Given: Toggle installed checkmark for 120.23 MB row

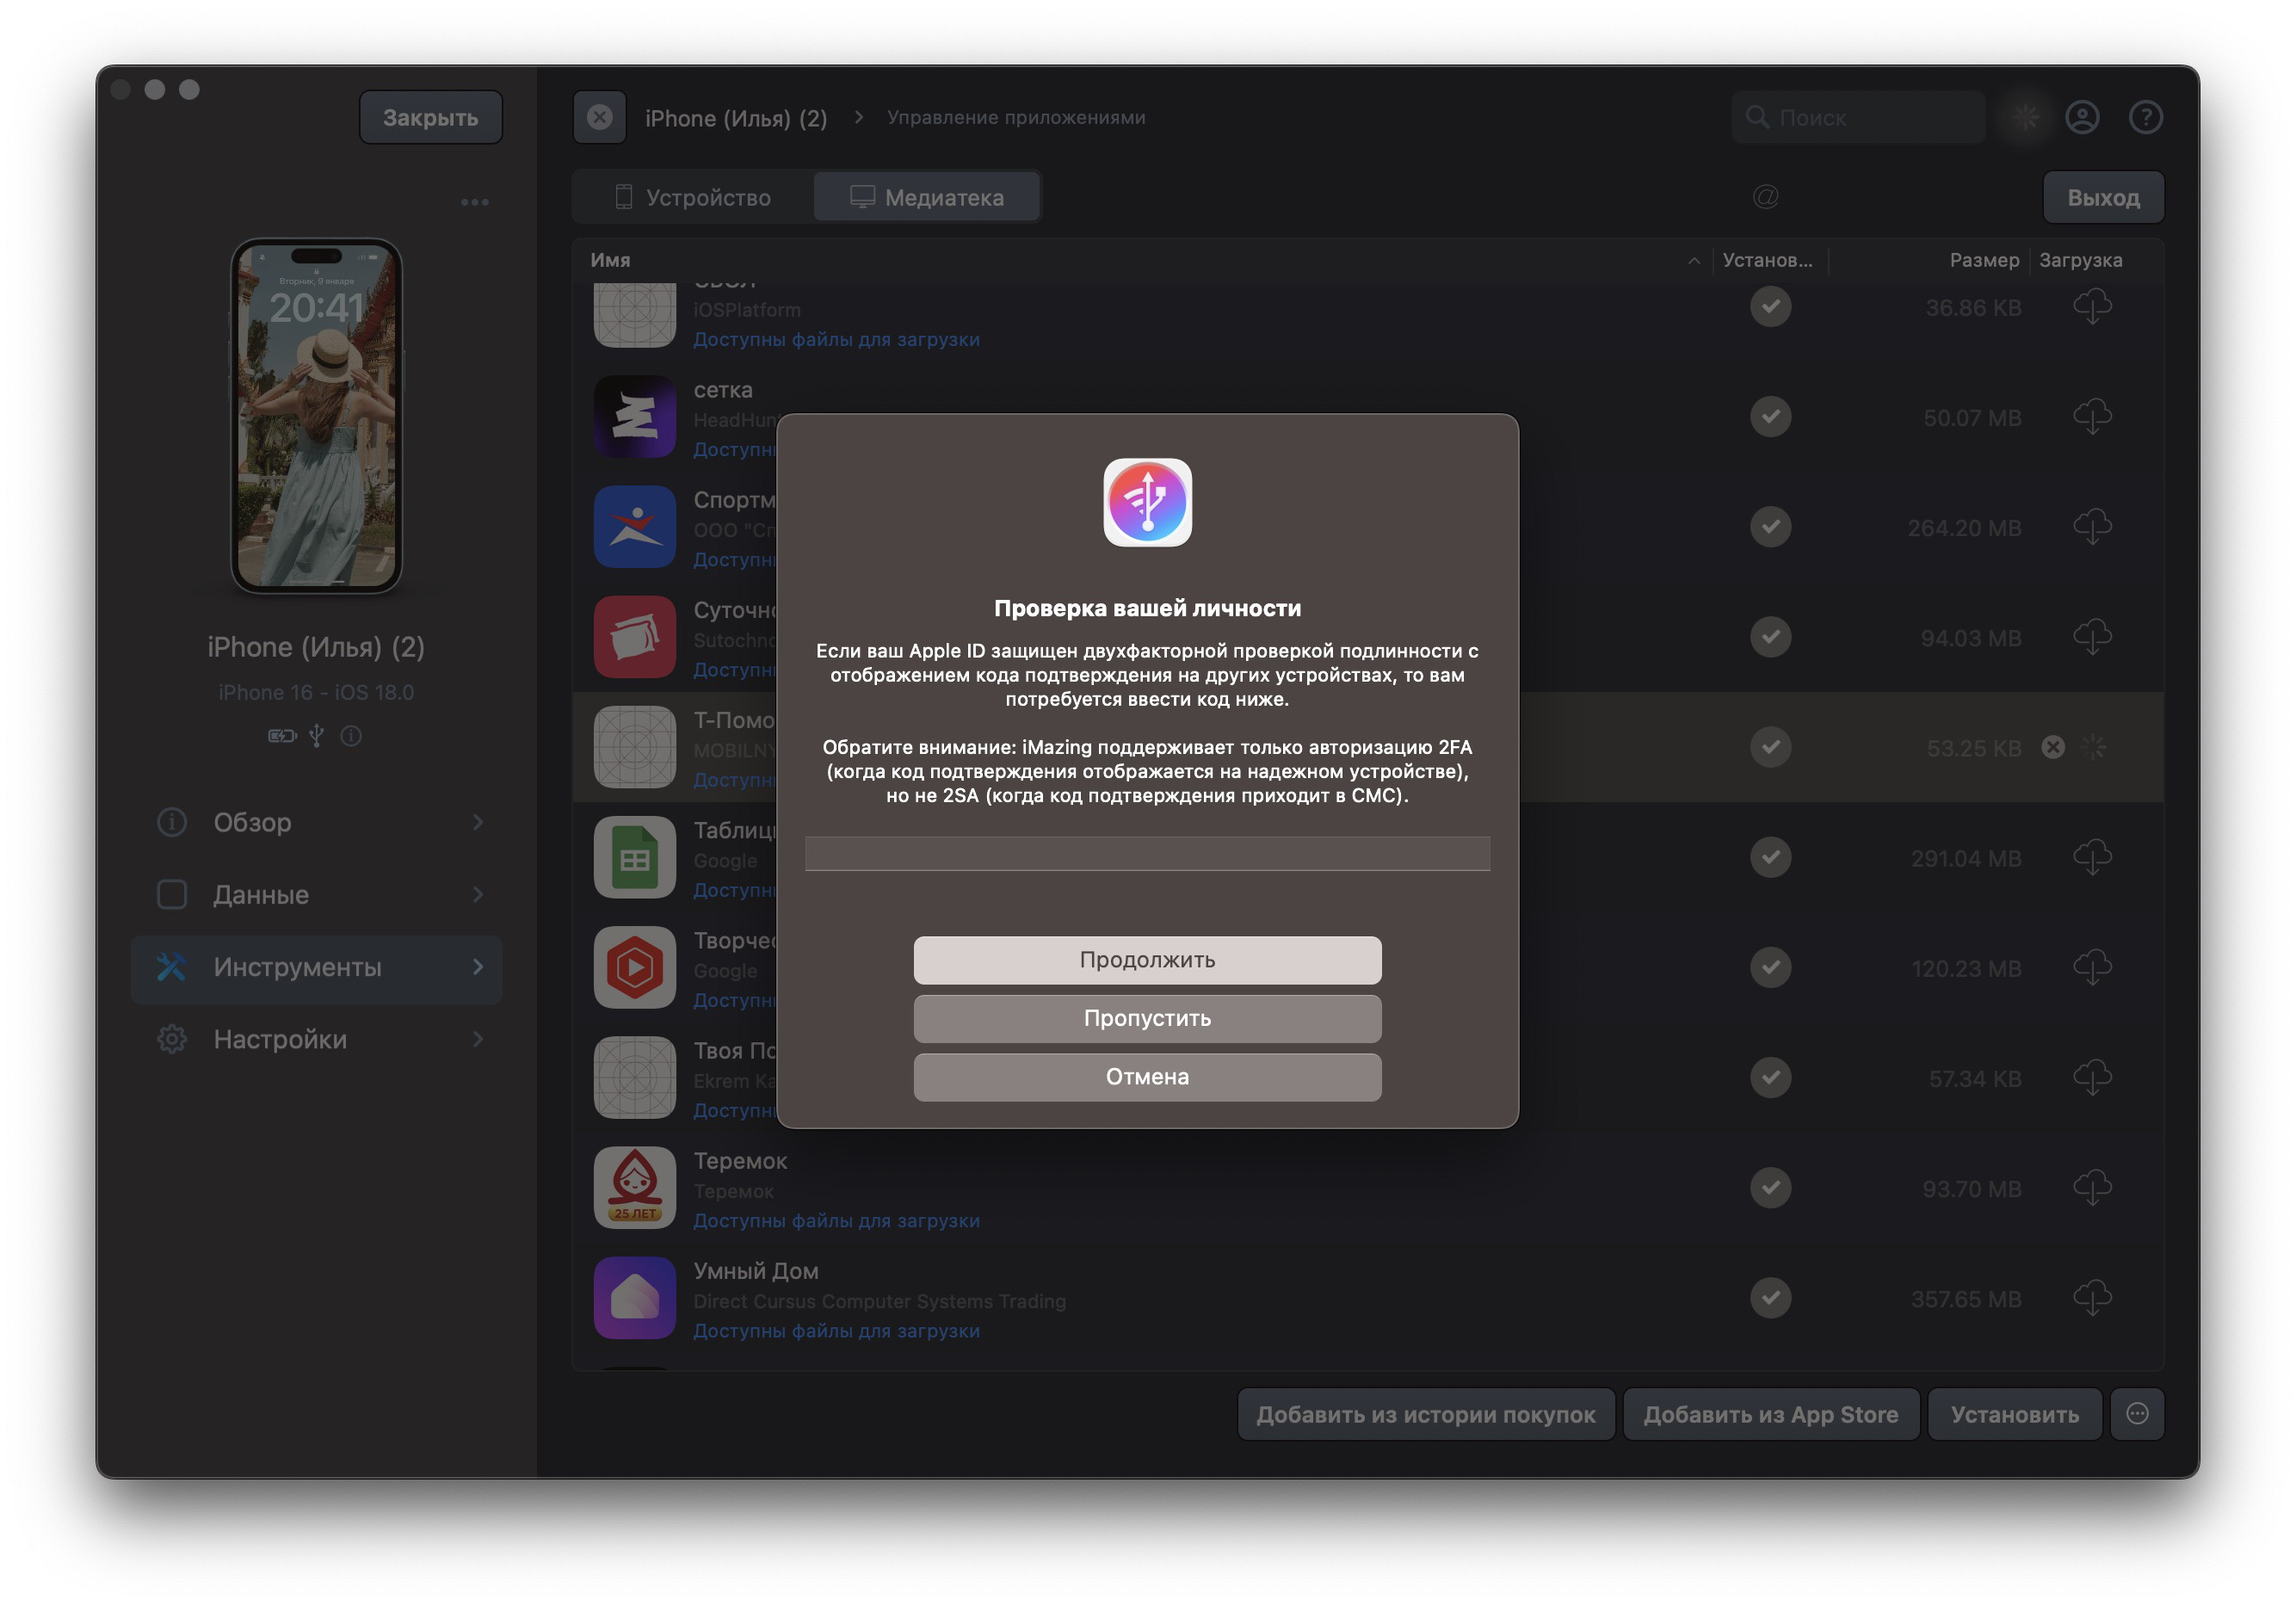Looking at the screenshot, I should point(1770,967).
